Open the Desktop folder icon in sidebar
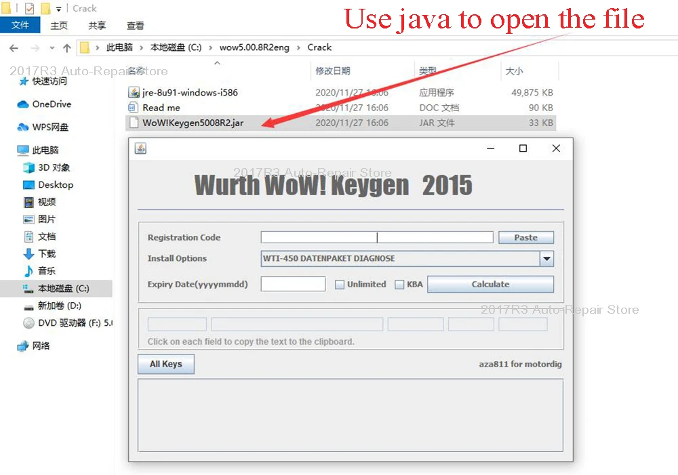This screenshot has width=678, height=475. 28,184
